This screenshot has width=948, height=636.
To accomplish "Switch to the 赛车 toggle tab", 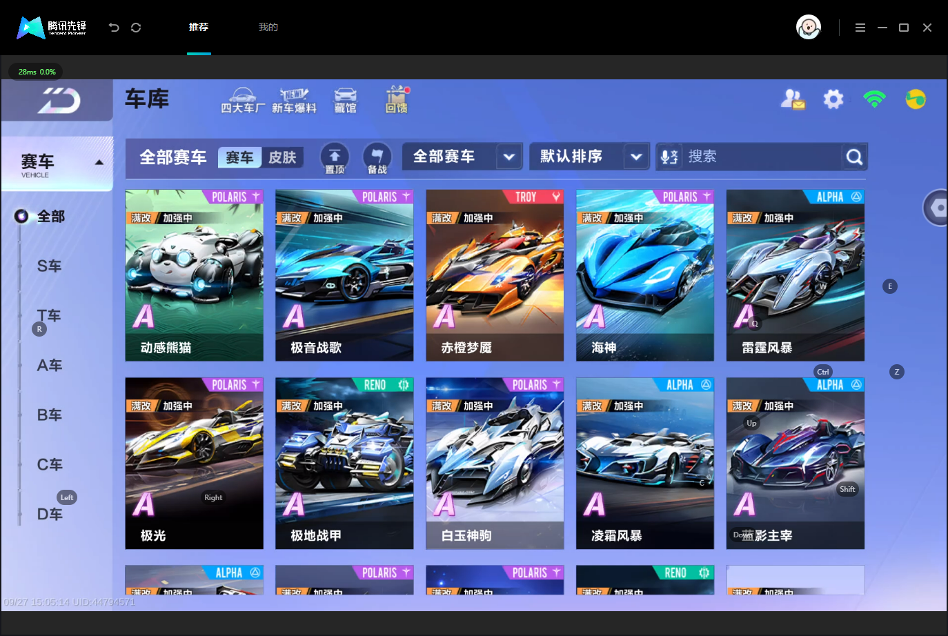I will [x=239, y=158].
